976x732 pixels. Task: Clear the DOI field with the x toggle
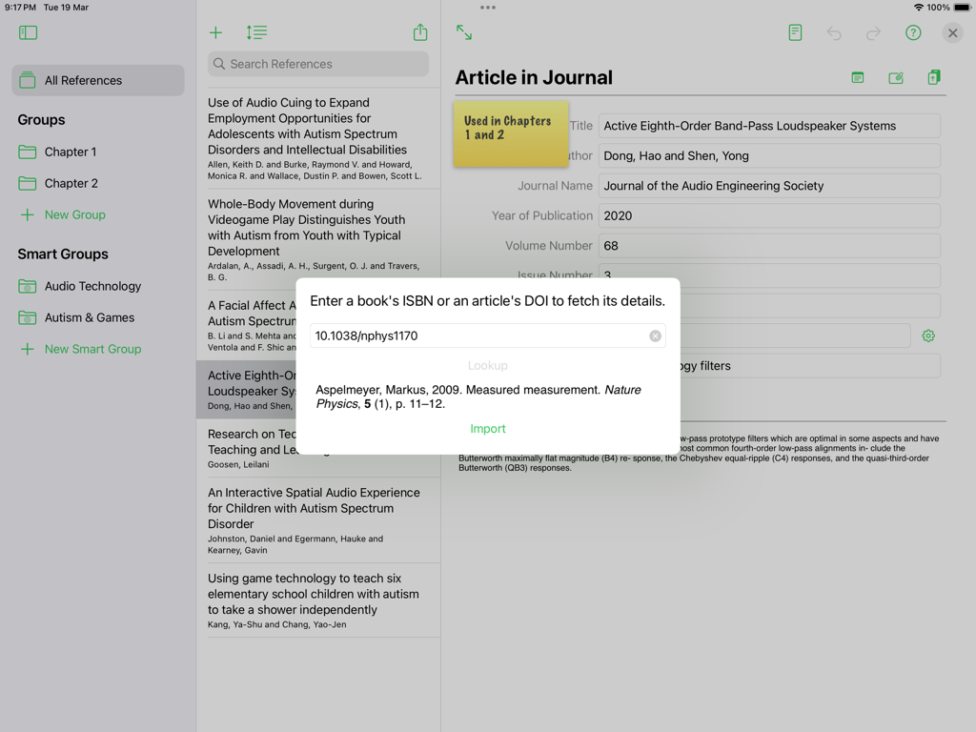[655, 335]
